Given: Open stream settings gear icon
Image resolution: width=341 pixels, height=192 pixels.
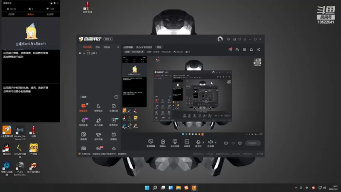Looking at the screenshot, I should (x=240, y=143).
